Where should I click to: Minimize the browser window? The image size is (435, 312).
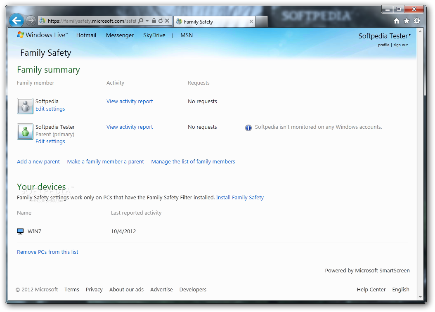[387, 9]
